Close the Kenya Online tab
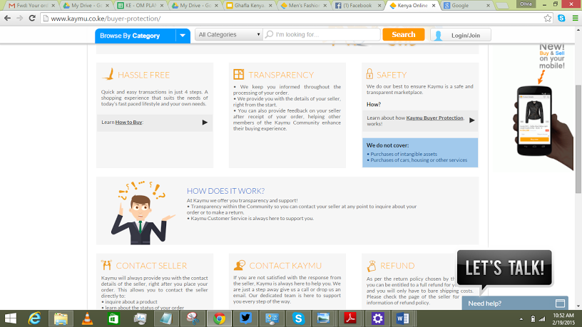This screenshot has width=582, height=327. point(433,6)
